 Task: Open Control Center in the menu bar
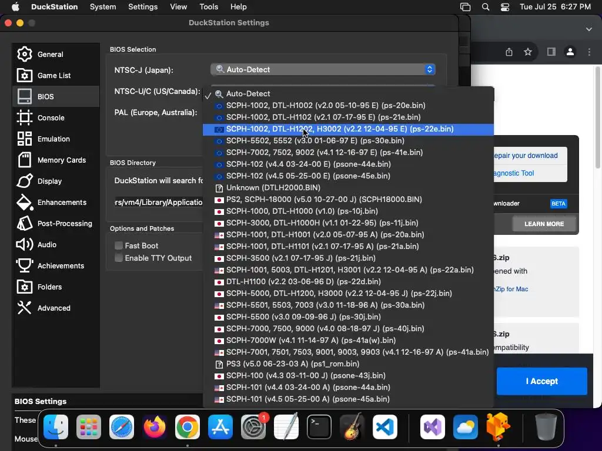point(505,7)
